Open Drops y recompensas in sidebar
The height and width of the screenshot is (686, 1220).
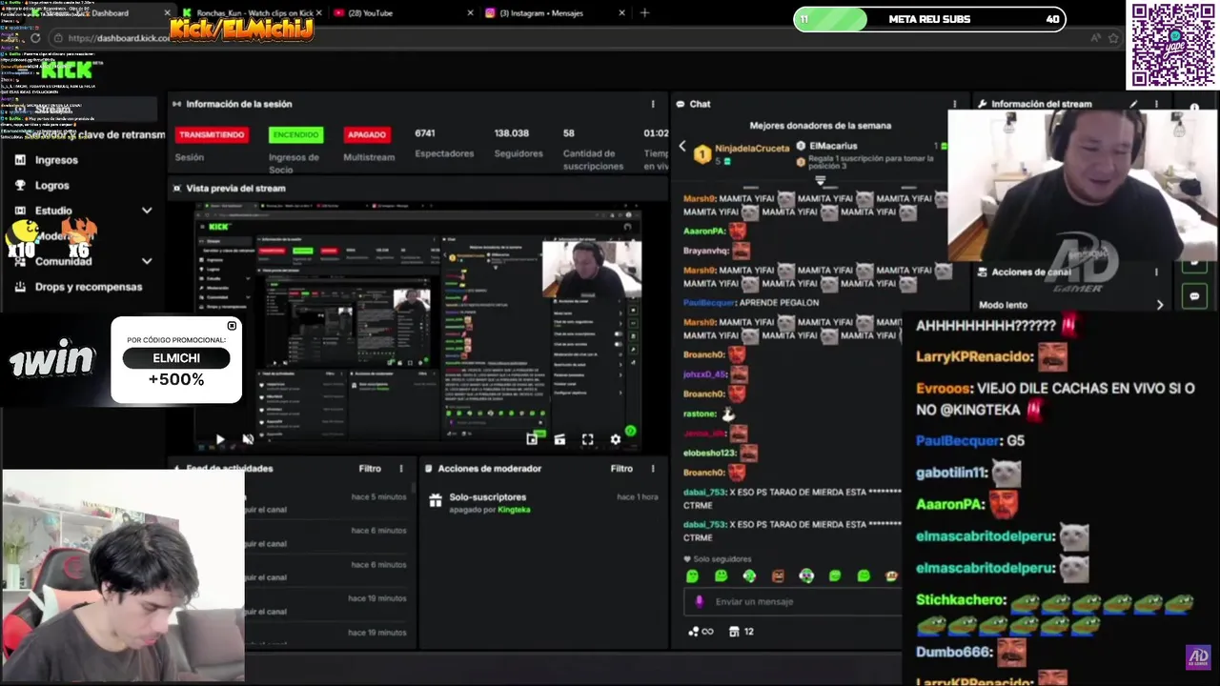tap(89, 287)
